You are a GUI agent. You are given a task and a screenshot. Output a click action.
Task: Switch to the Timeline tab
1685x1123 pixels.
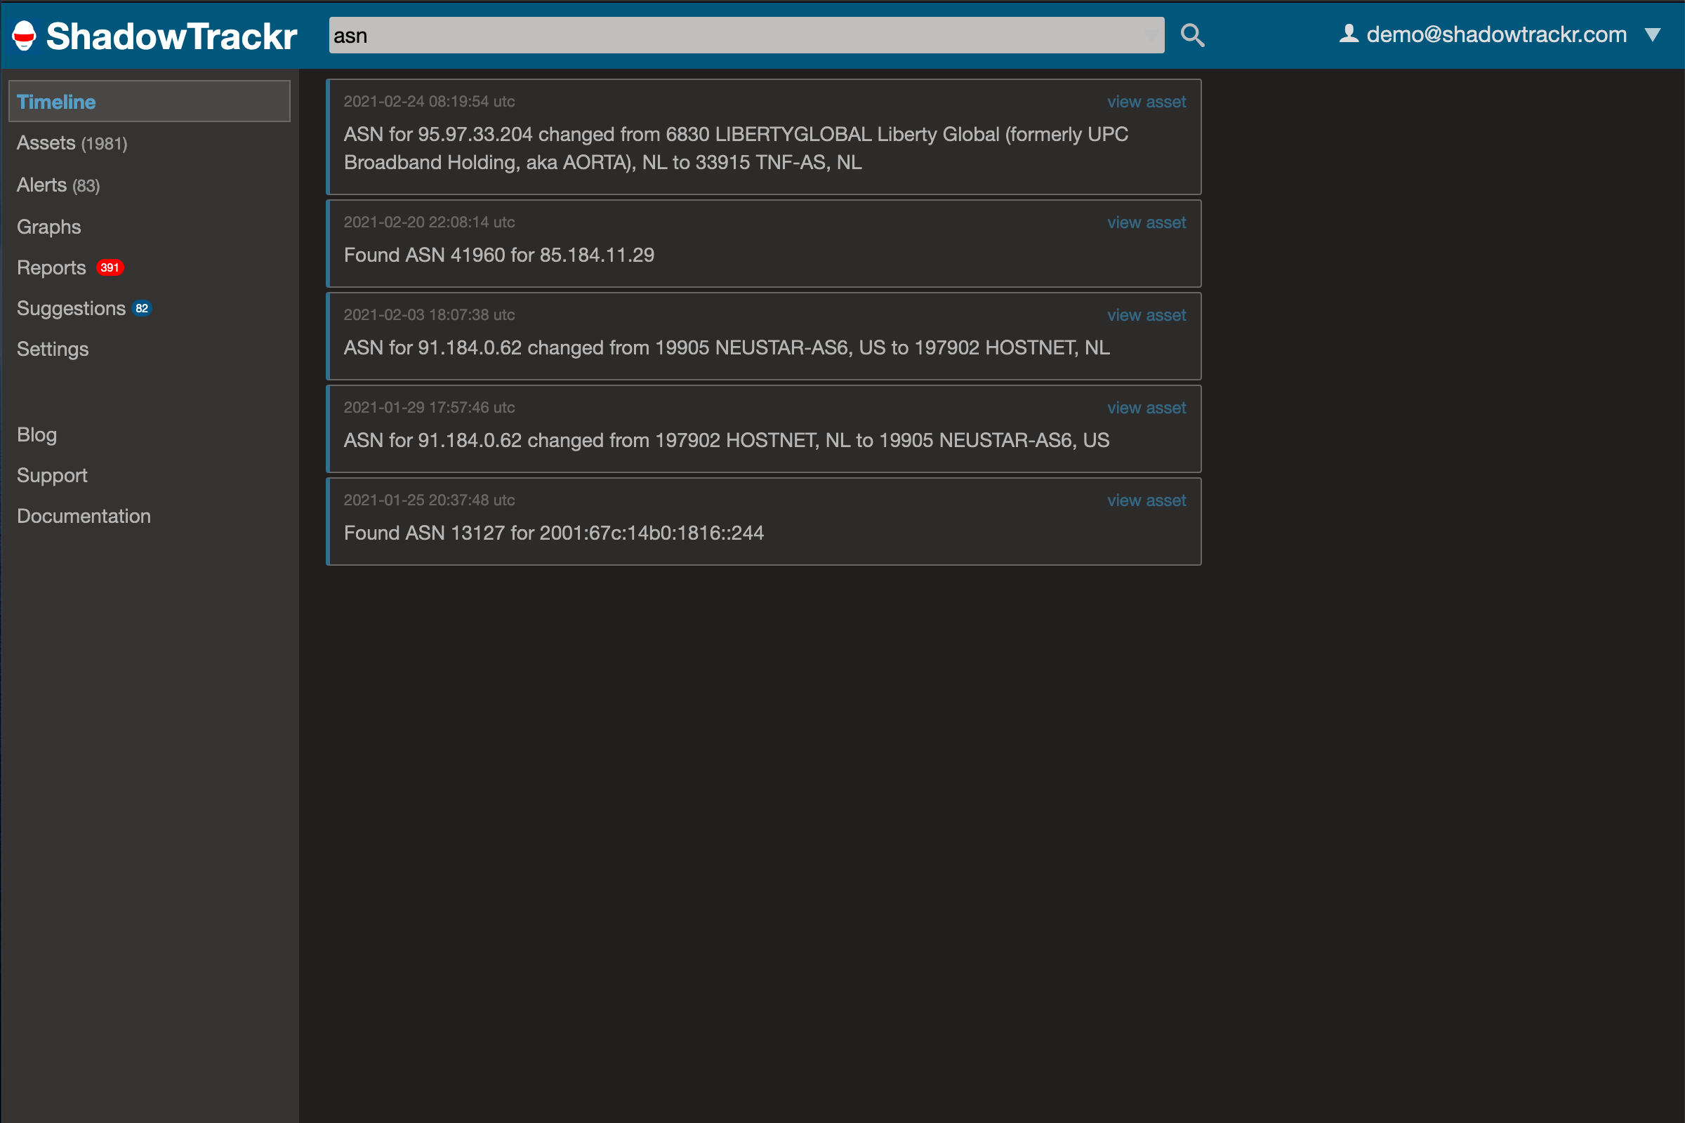click(x=56, y=102)
